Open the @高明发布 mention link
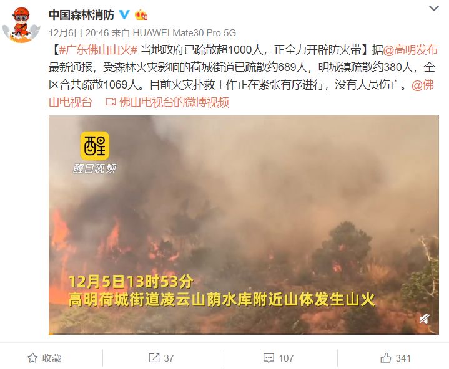Viewport: 449px width, 369px height. pyautogui.click(x=410, y=50)
